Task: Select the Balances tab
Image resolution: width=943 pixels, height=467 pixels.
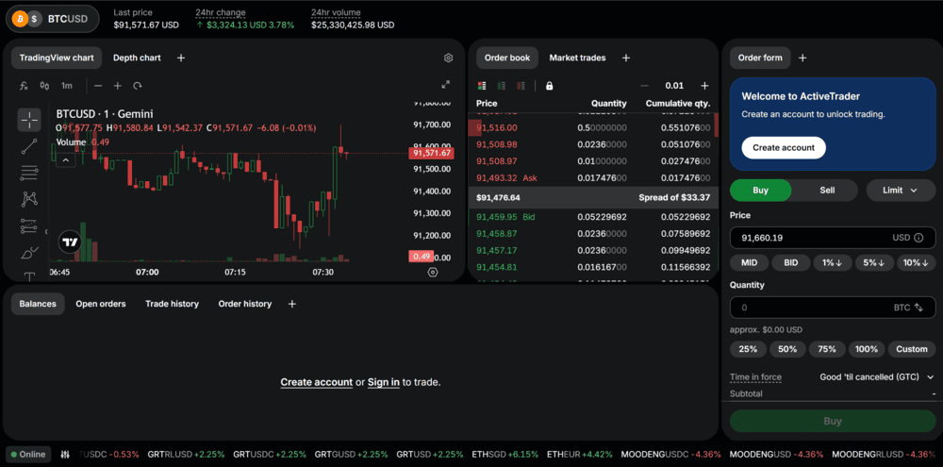Action: [x=38, y=304]
